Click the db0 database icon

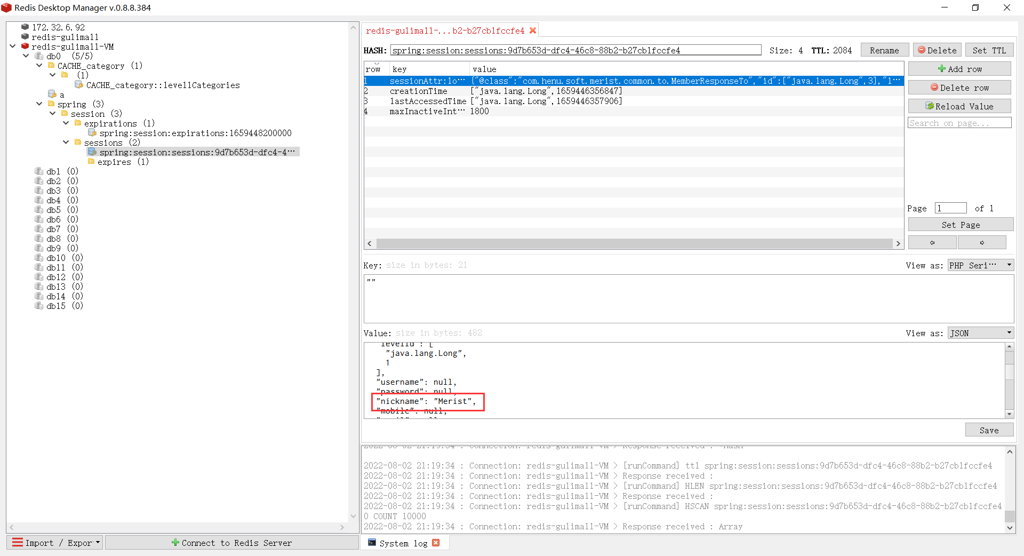[x=39, y=55]
